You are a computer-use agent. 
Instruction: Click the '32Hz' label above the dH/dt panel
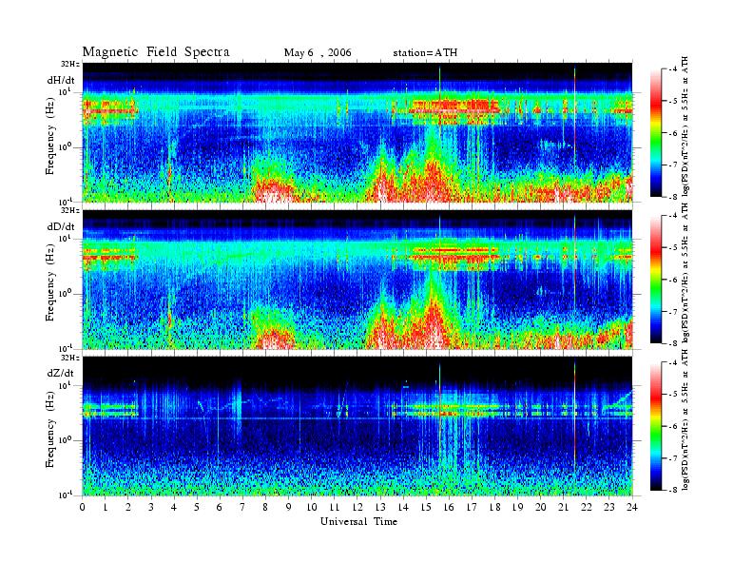[x=70, y=63]
